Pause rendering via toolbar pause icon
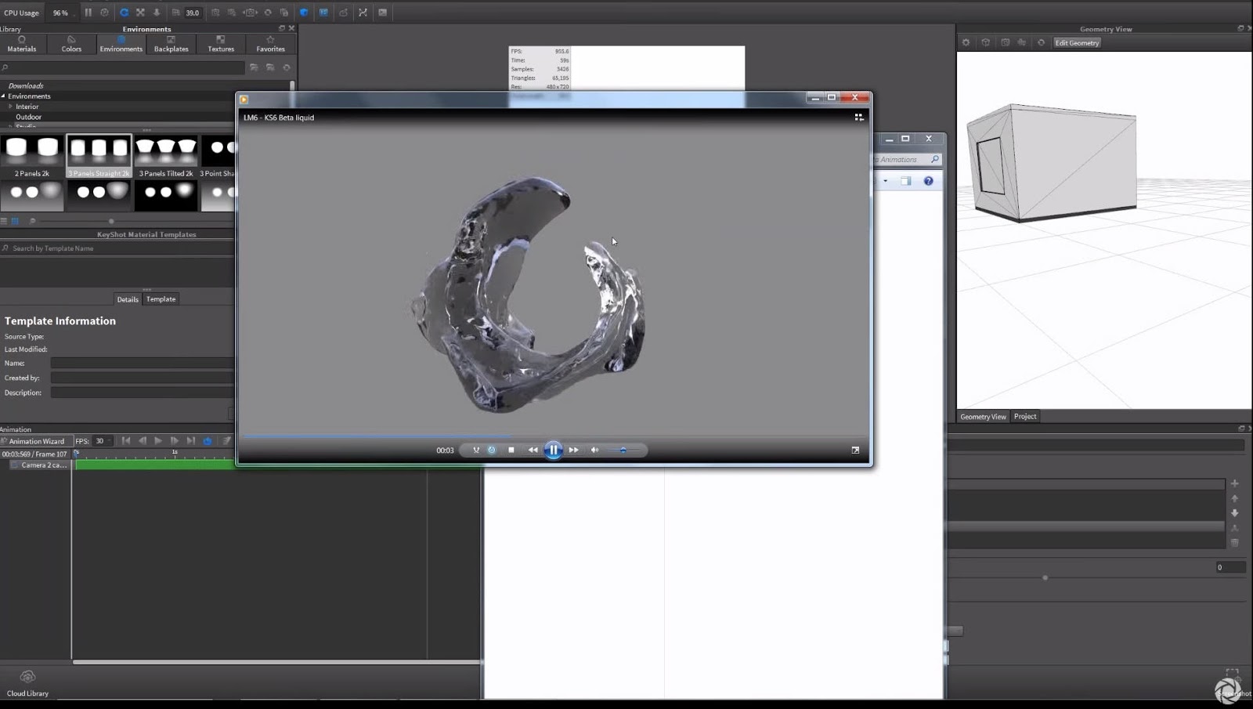Screen dimensions: 1253x709 [88, 12]
